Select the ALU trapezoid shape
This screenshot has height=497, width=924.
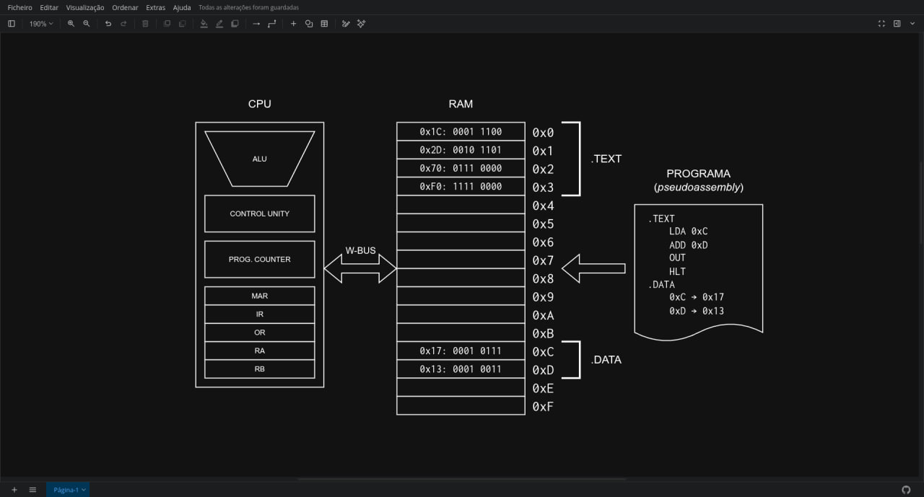pos(259,159)
